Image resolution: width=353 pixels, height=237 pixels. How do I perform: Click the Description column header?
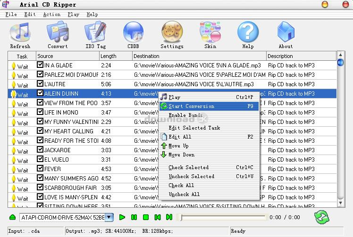point(301,56)
